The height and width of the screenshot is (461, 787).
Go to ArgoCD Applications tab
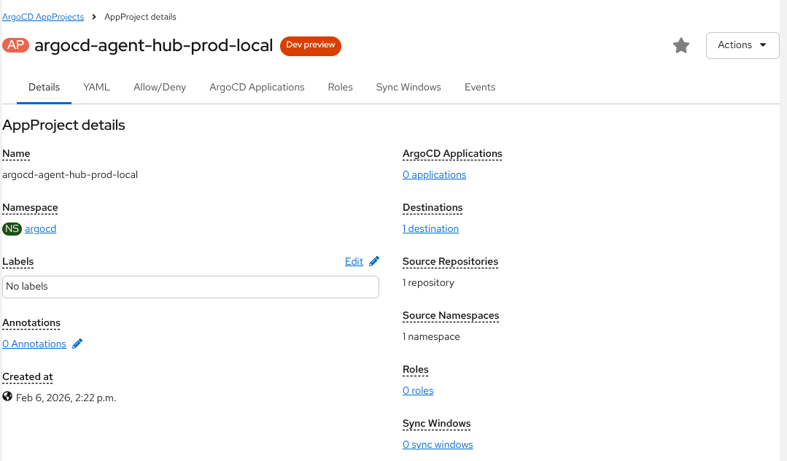click(x=257, y=87)
